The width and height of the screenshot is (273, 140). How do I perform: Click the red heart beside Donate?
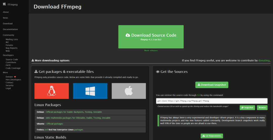pos(15,77)
